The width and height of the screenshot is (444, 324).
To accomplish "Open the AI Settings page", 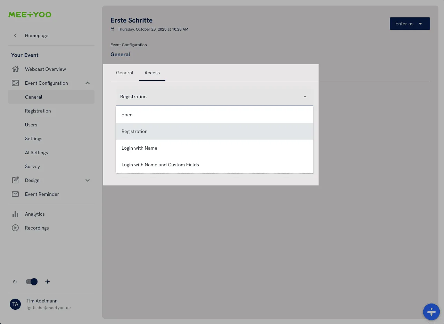I will click(x=36, y=152).
